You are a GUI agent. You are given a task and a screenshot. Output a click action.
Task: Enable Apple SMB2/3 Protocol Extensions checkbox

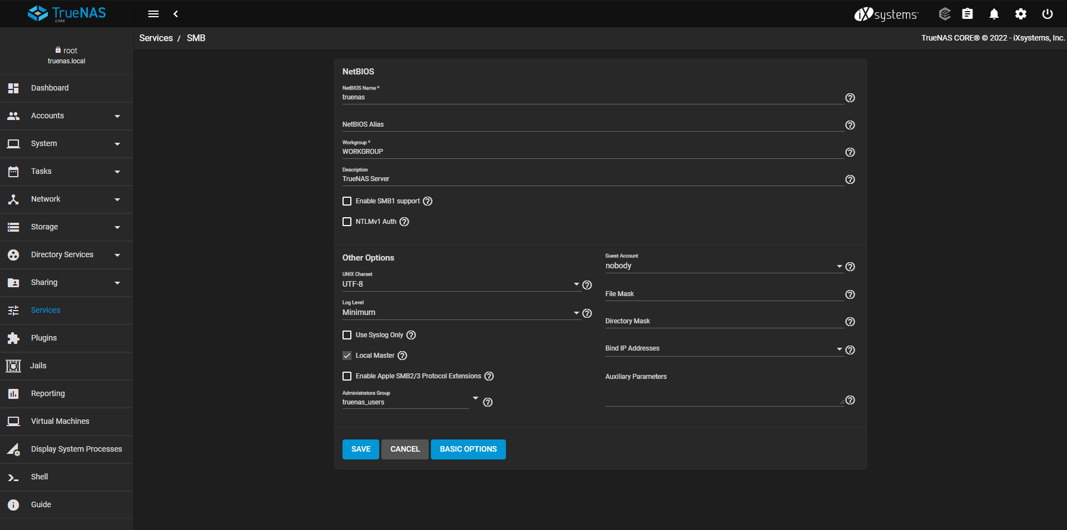point(347,376)
